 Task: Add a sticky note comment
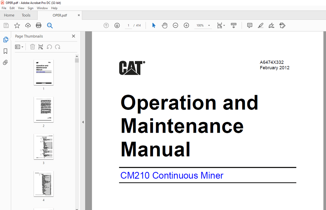point(249,25)
